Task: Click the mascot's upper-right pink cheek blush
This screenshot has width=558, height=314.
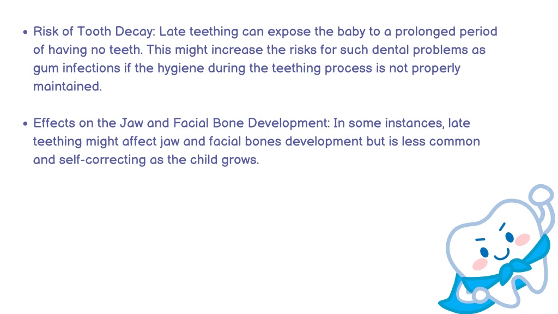Action: point(522,240)
